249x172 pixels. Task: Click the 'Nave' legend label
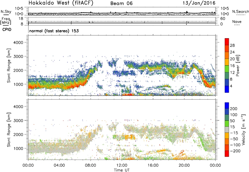[237, 22]
